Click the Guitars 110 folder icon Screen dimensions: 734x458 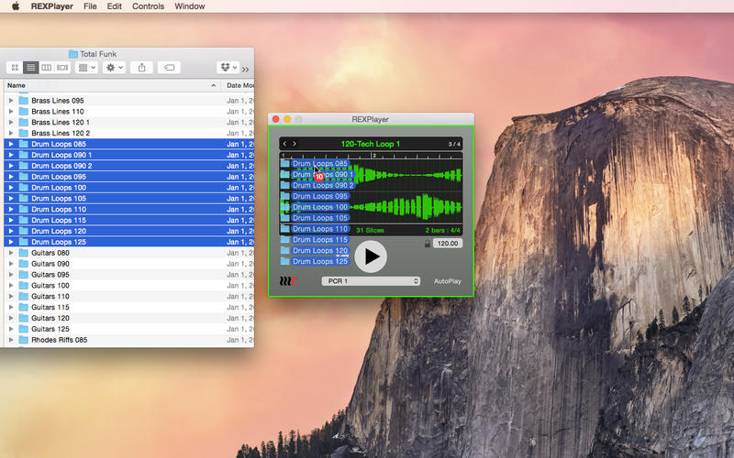coord(24,296)
